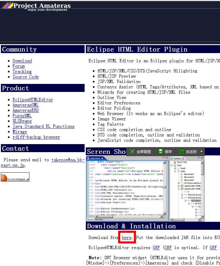Viewport: 220px width, 266px height.
Task: Click the 'Eclipse HTML Editor Plugin' heading
Action: click(137, 49)
